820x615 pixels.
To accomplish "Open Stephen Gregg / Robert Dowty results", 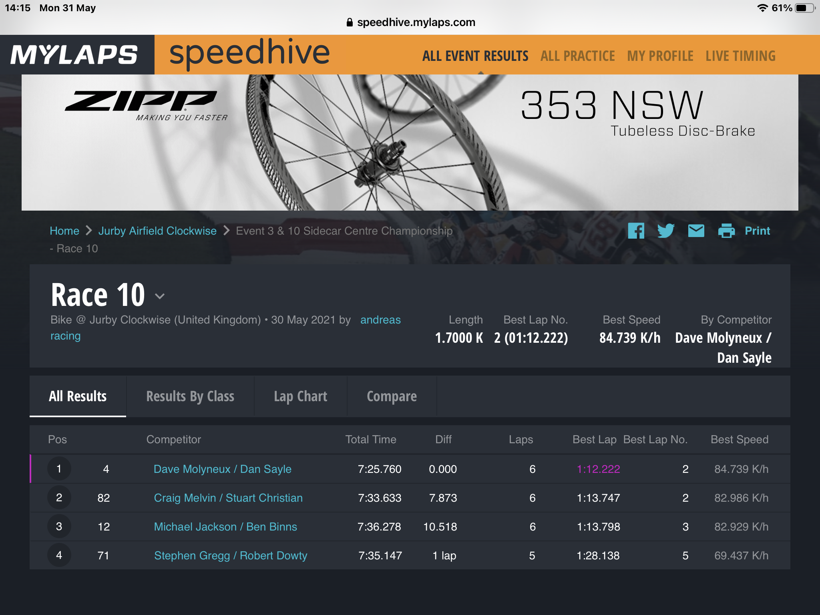I will click(x=231, y=555).
